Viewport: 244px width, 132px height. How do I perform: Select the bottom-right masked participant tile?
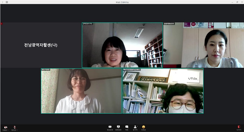[163, 91]
